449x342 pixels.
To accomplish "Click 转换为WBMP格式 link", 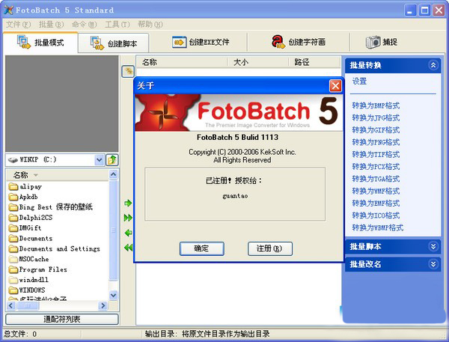I will (378, 228).
